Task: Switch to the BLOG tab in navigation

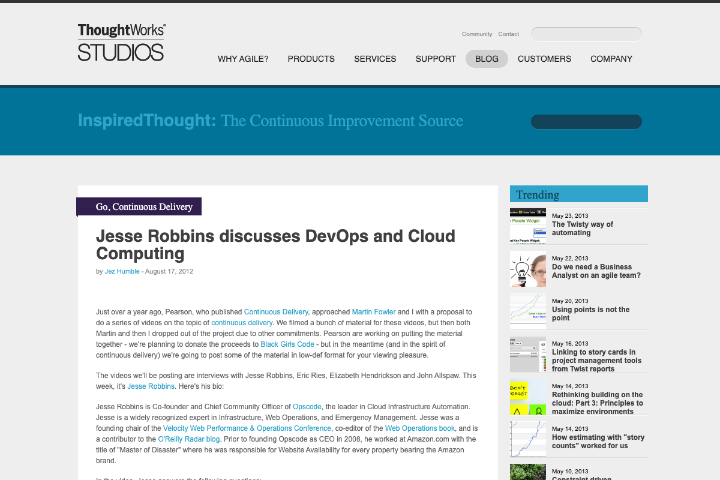Action: tap(486, 58)
